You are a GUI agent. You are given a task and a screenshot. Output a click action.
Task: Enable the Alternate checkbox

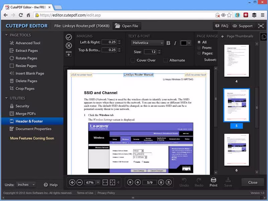(165, 60)
